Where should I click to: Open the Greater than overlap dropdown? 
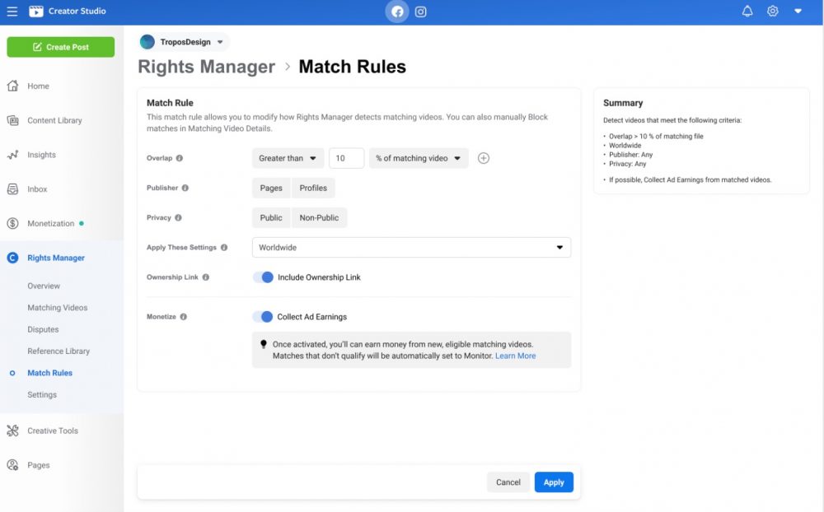[x=288, y=157]
